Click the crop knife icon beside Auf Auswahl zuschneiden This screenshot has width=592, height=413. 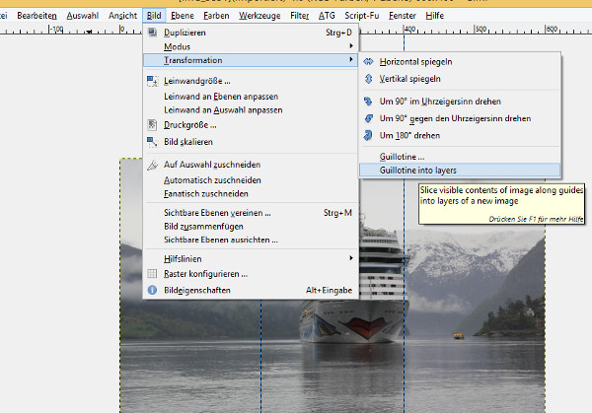[152, 165]
